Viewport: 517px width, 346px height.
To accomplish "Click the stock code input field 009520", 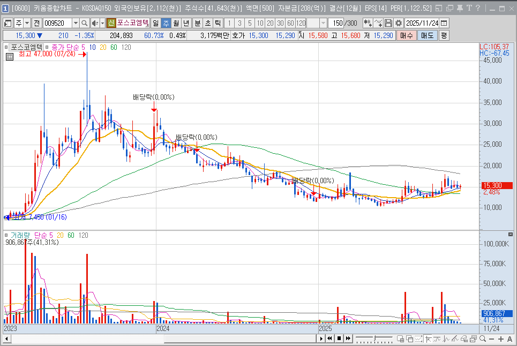I will [58, 23].
